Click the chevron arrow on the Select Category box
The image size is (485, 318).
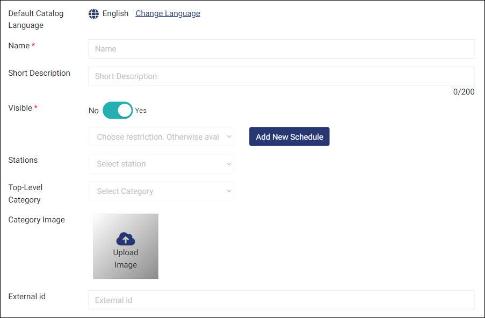coord(229,191)
